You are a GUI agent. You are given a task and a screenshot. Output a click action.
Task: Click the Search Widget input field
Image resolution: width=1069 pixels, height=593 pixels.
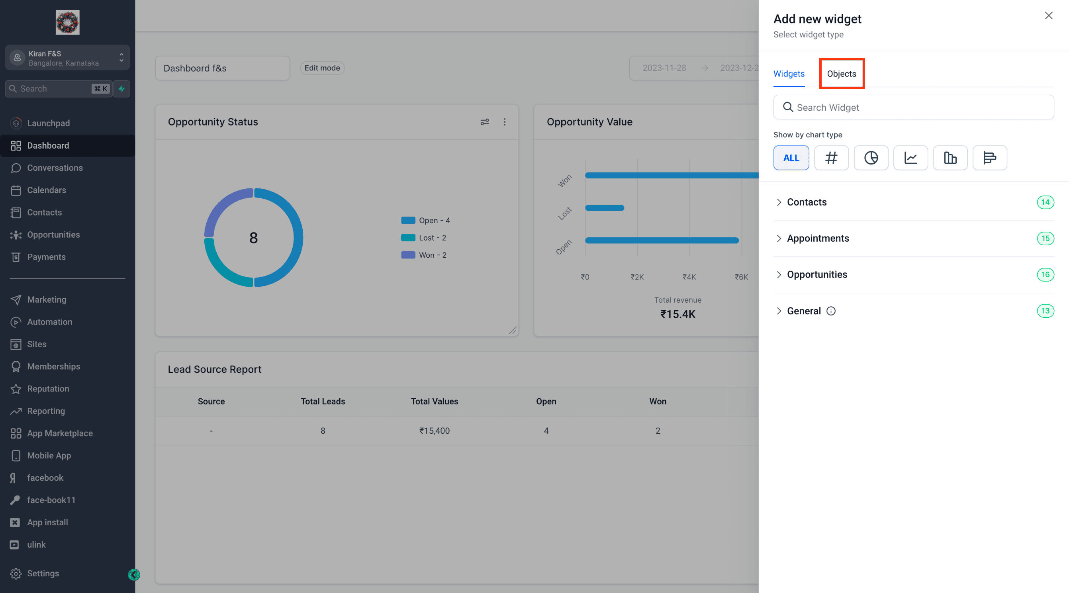913,108
